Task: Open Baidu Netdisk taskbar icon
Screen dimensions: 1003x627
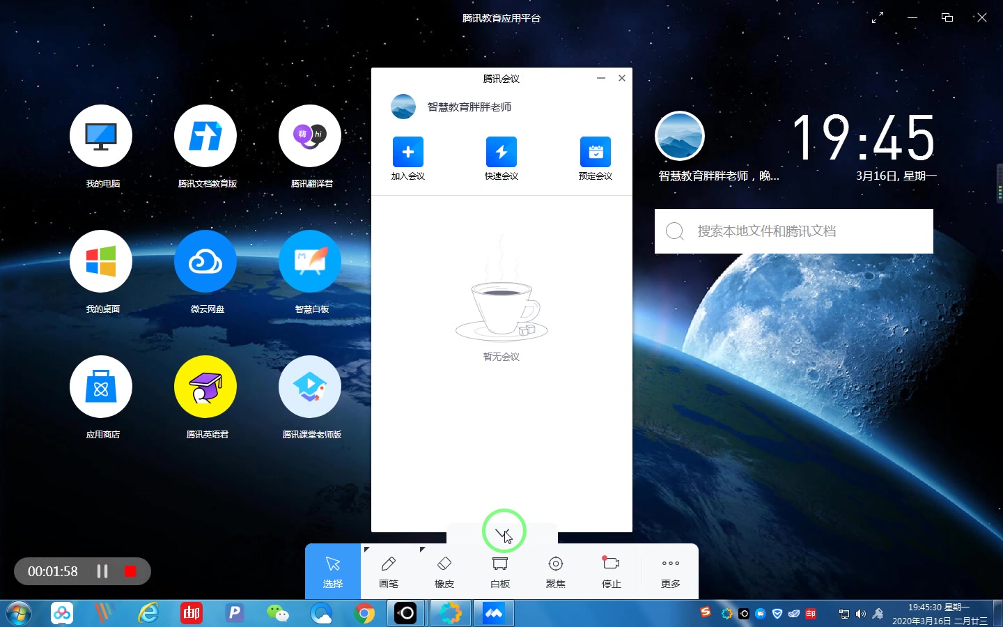Action: (x=62, y=613)
